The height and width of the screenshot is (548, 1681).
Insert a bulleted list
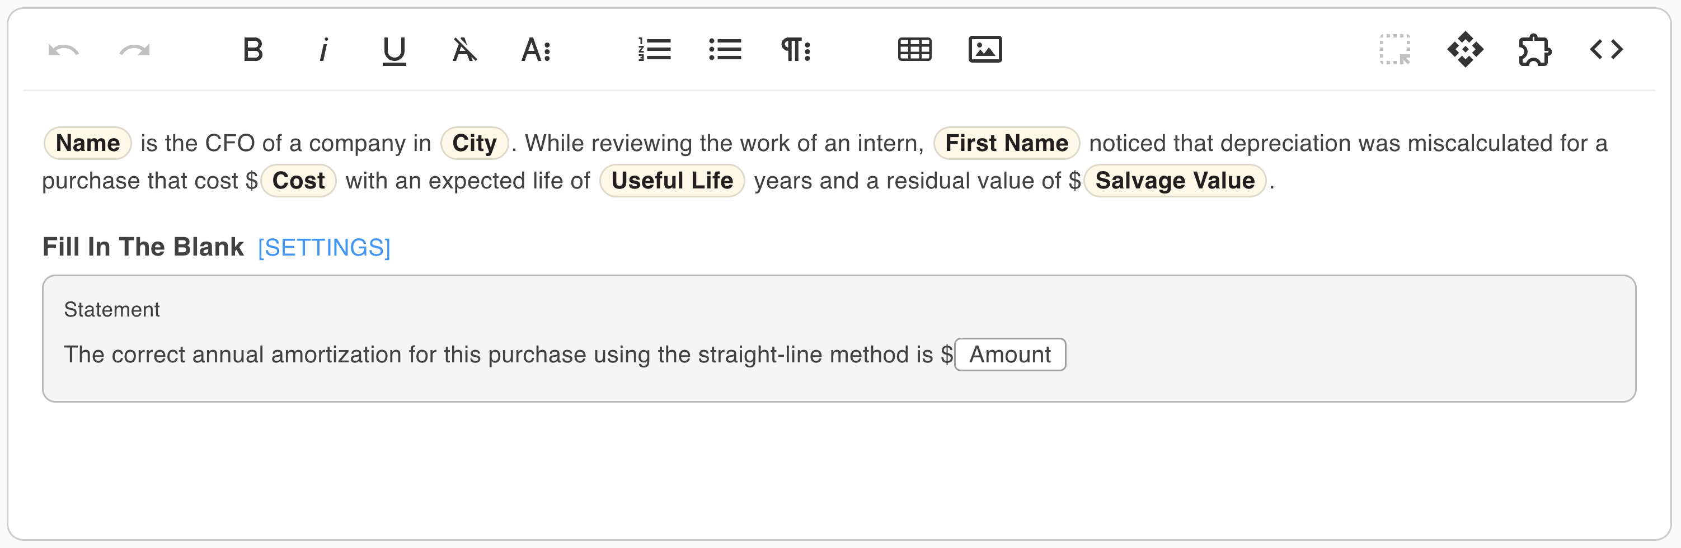(x=725, y=50)
